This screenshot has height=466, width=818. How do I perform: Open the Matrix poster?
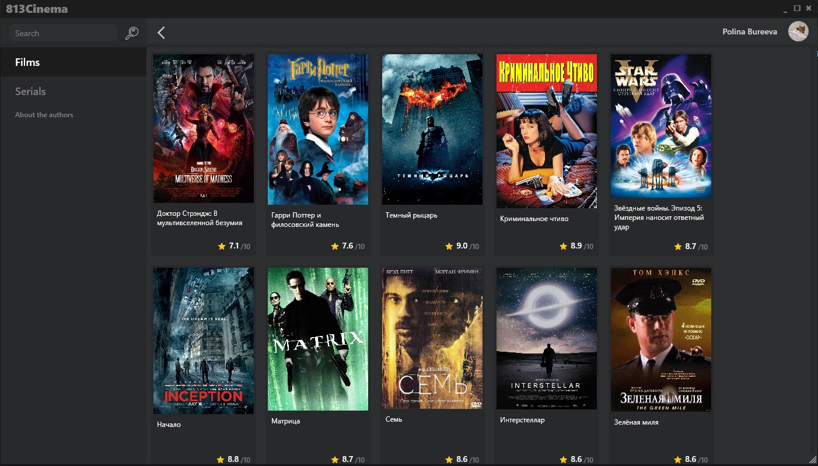point(318,339)
